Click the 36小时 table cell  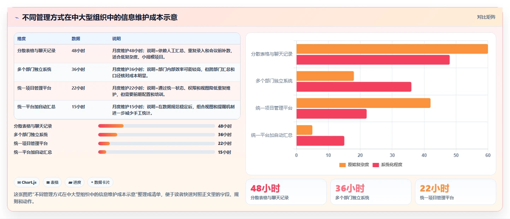coord(78,69)
